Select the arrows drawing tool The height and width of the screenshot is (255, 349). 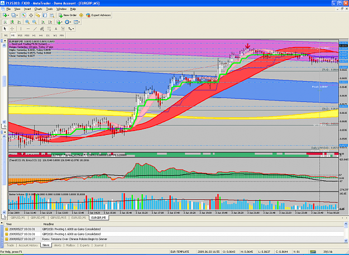coord(70,28)
